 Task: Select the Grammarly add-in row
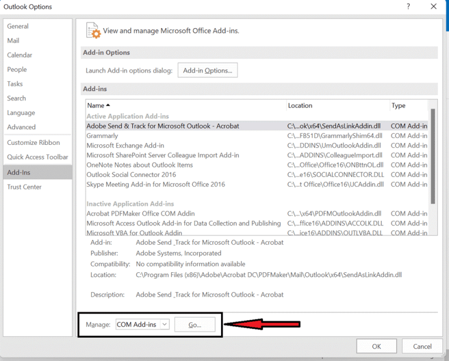click(102, 136)
